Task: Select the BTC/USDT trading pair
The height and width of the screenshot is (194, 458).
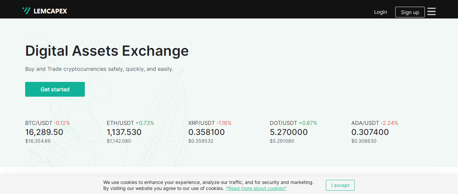Action: coord(39,123)
